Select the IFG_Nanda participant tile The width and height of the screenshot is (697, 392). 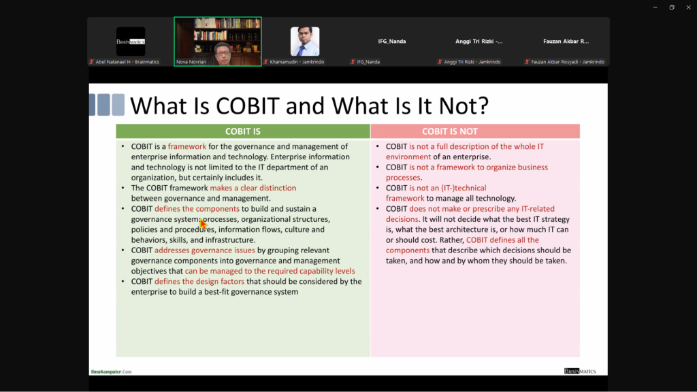392,41
